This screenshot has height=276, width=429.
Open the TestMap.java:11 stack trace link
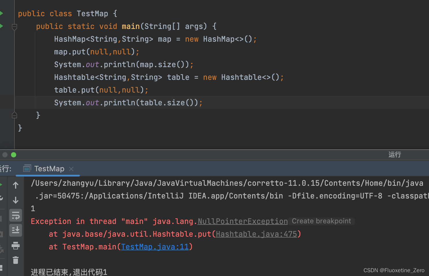coord(155,247)
